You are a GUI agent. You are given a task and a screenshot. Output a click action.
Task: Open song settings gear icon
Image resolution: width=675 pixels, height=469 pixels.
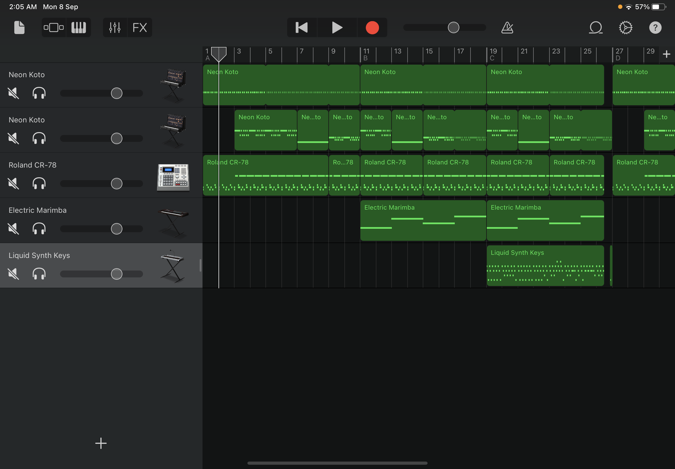[x=625, y=28]
